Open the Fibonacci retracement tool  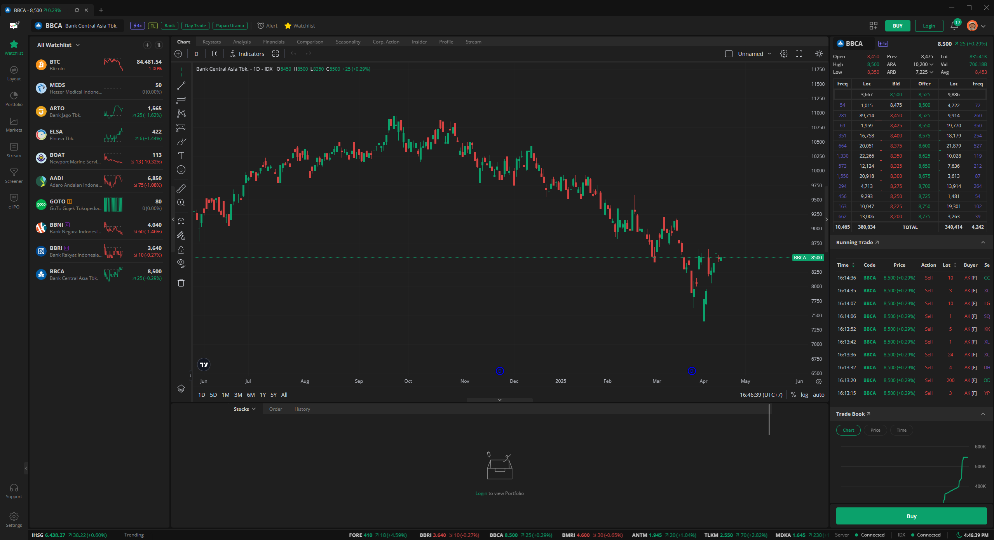pyautogui.click(x=181, y=100)
